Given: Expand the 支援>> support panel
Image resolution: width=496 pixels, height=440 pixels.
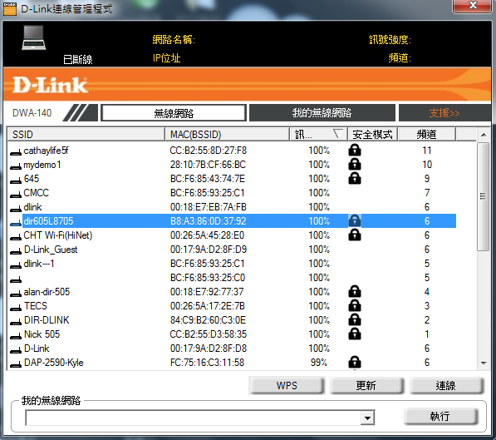Looking at the screenshot, I should (444, 113).
